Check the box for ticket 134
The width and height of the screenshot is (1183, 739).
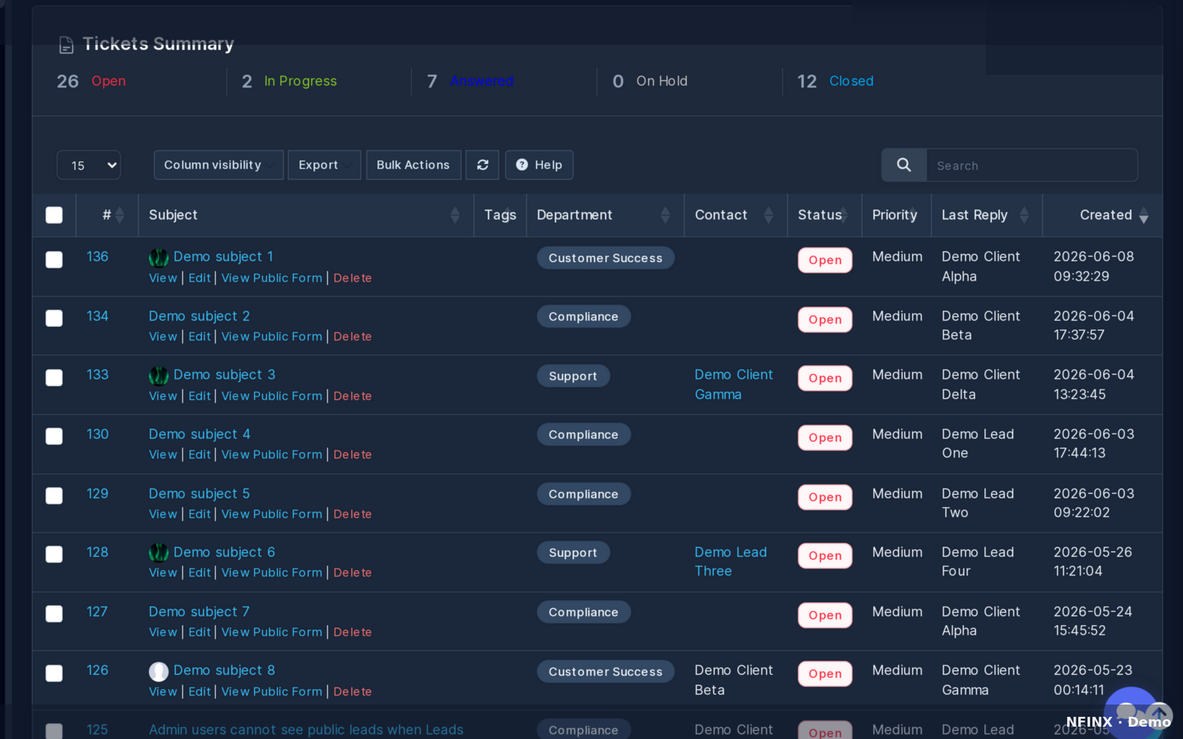(54, 318)
